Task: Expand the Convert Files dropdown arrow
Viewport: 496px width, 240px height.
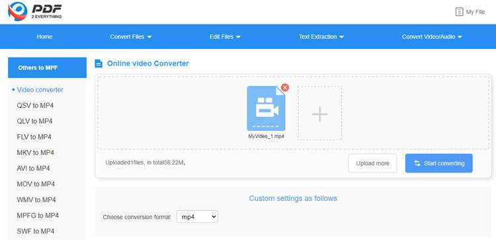Action: tap(149, 37)
